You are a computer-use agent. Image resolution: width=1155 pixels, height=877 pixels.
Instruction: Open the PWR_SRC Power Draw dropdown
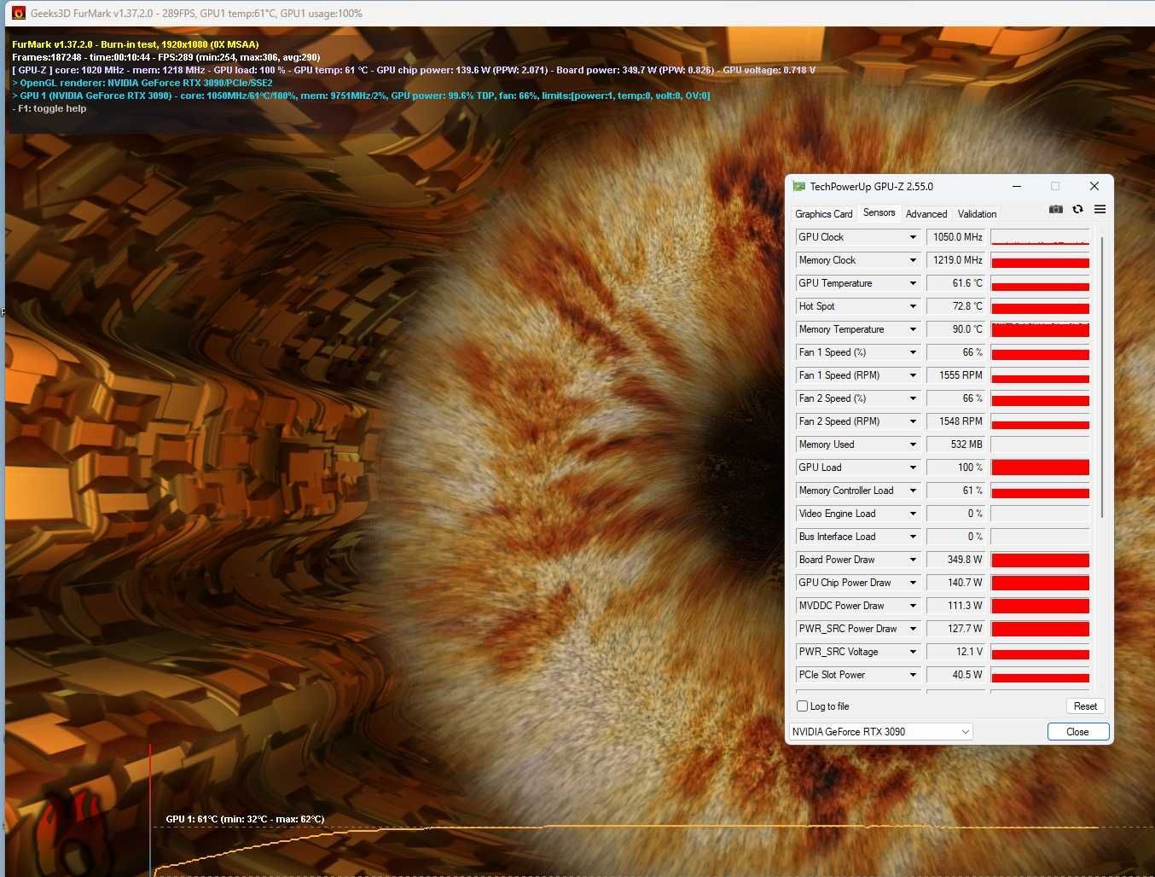point(913,629)
